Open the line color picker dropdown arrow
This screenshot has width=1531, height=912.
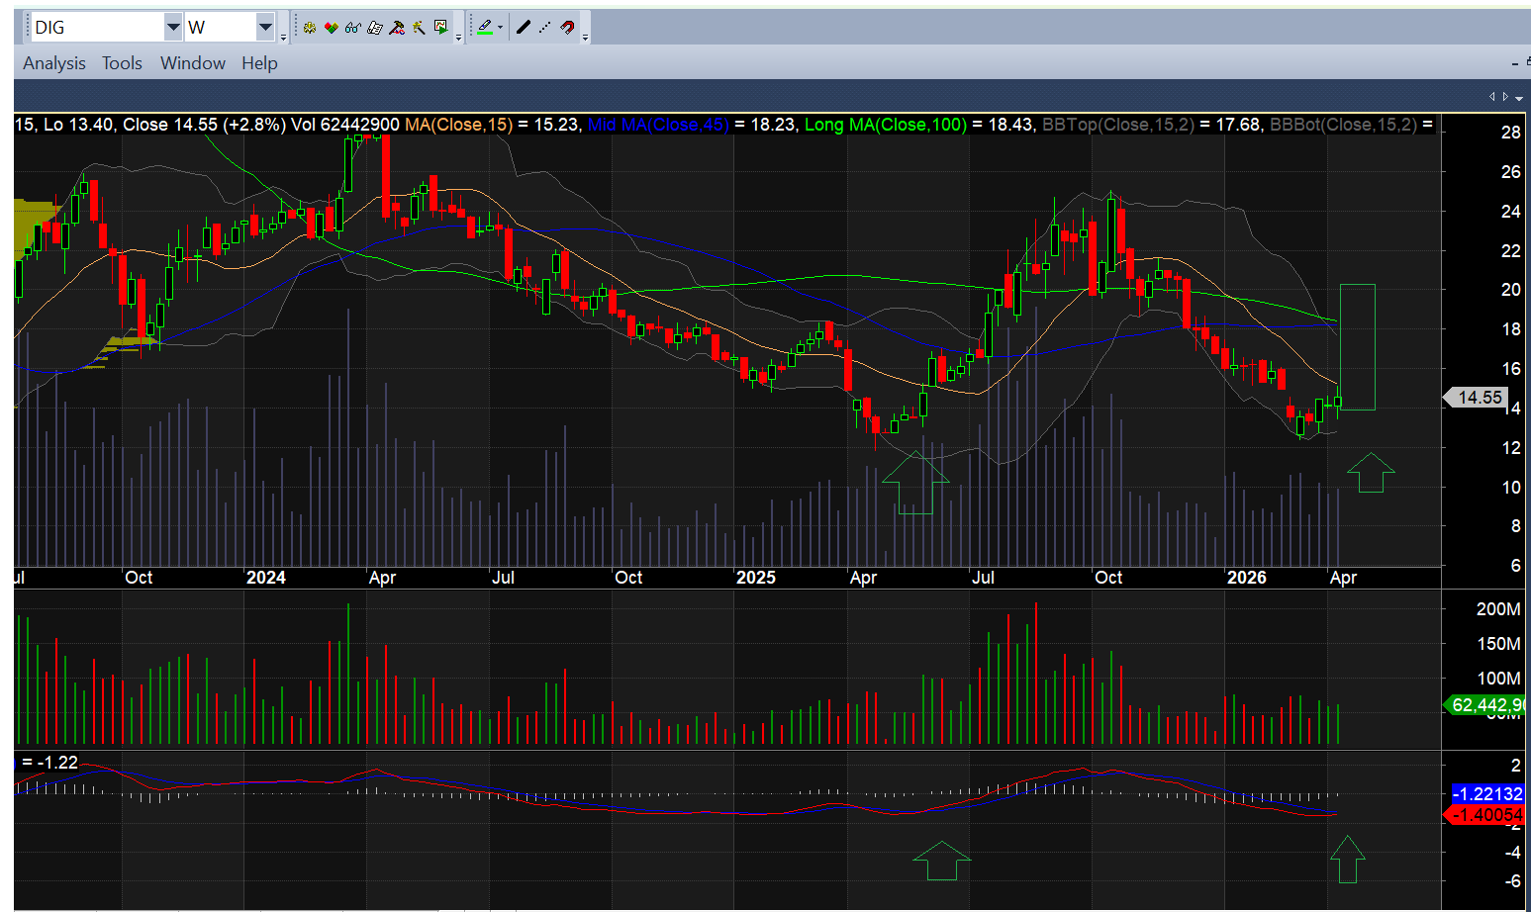(500, 28)
